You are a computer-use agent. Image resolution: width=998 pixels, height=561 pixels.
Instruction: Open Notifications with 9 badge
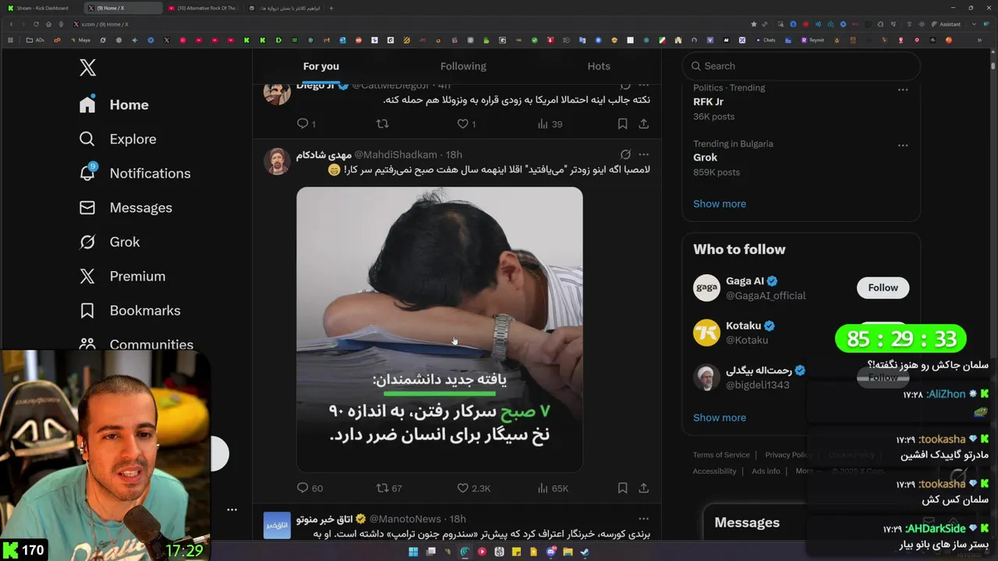(135, 173)
